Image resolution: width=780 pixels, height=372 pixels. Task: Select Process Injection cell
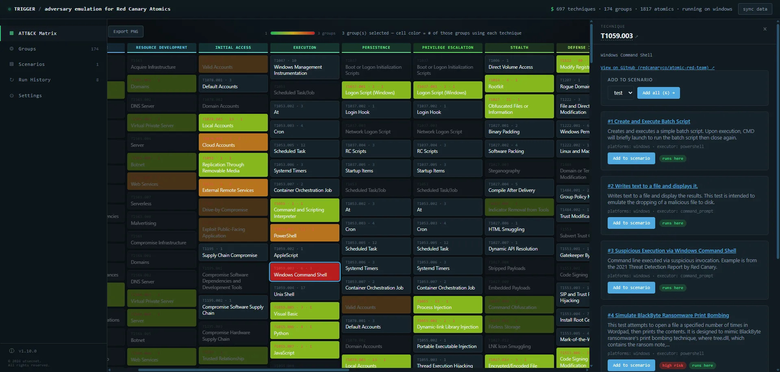(448, 305)
